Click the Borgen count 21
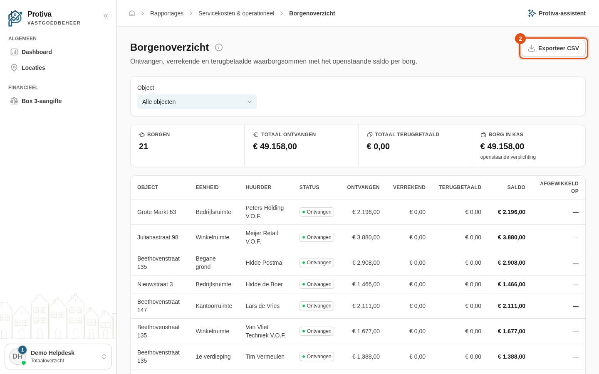 pyautogui.click(x=144, y=146)
